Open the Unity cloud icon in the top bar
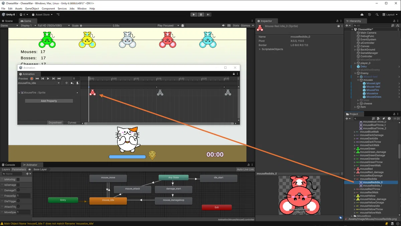The width and height of the screenshot is (401, 226). click(x=362, y=15)
